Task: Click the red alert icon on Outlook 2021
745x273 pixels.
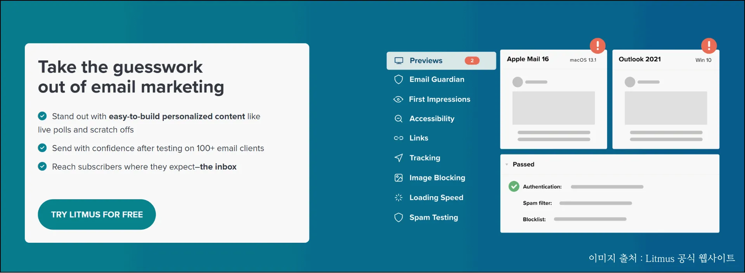Action: tap(709, 46)
